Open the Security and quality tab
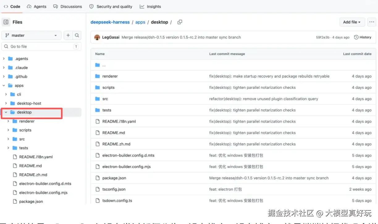The image size is (378, 224). [x=111, y=6]
